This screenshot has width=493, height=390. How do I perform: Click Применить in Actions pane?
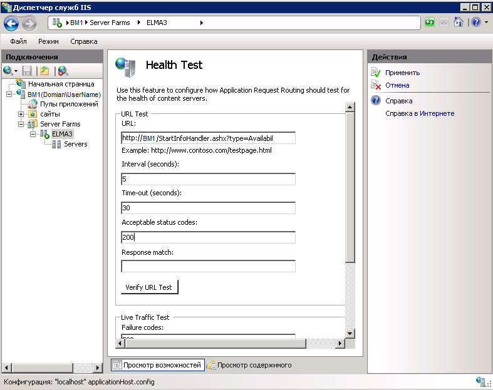tap(402, 73)
